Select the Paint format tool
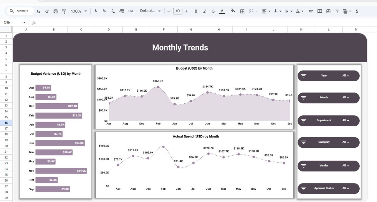Viewport: 377px width, 202px height. point(64,11)
